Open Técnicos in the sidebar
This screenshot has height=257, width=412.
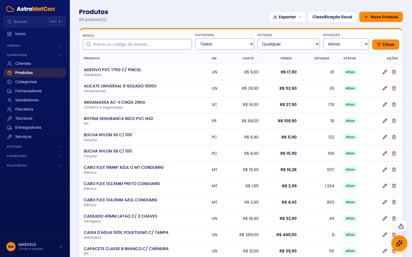click(35, 118)
